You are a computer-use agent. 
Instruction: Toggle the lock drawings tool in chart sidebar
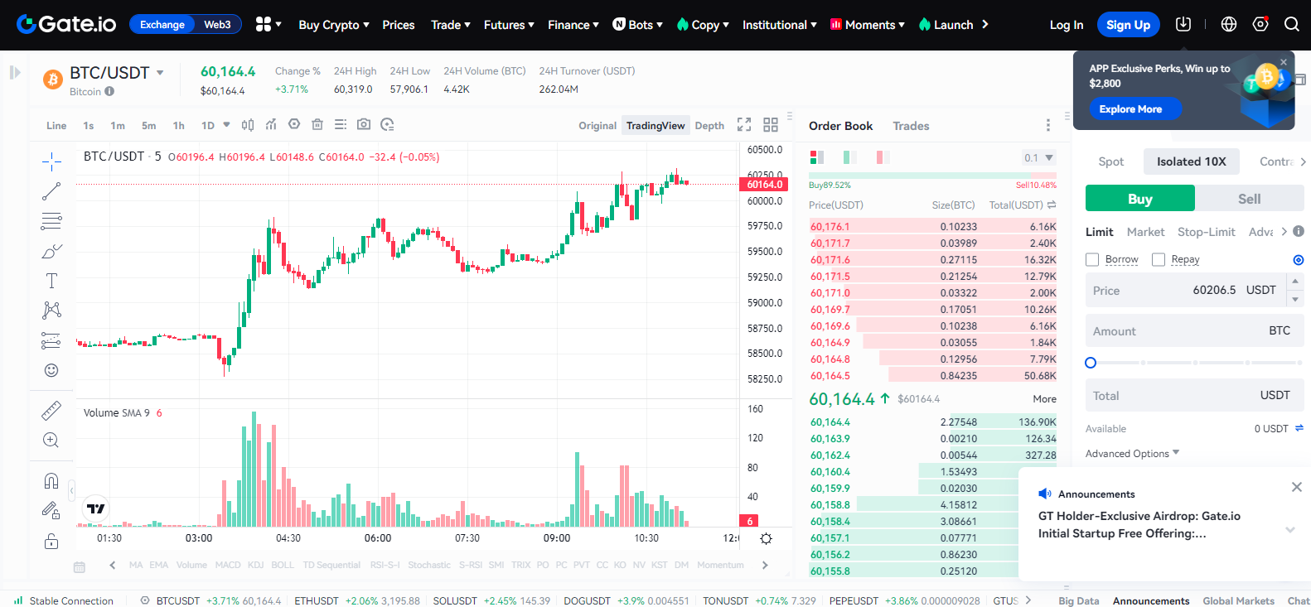click(51, 511)
